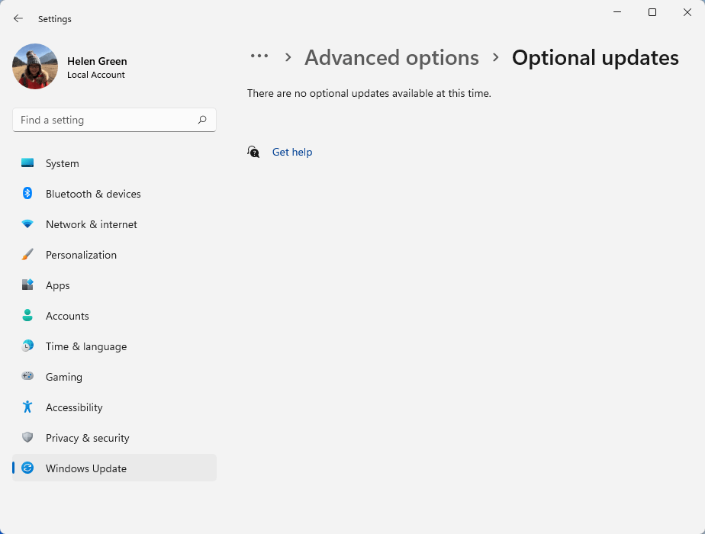
Task: Open the Apps icon in sidebar
Action: 27,285
